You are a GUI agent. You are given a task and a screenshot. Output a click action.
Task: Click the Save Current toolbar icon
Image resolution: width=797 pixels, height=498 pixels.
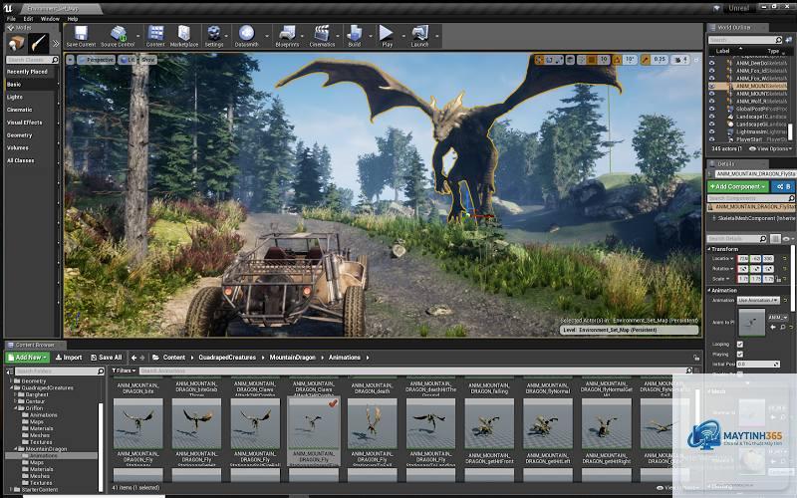(81, 36)
